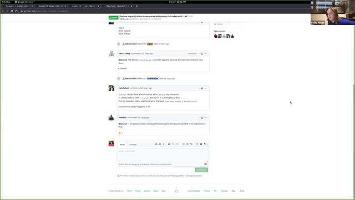This screenshot has width=355, height=200.
Task: Open the Status footer link
Action: click(156, 191)
